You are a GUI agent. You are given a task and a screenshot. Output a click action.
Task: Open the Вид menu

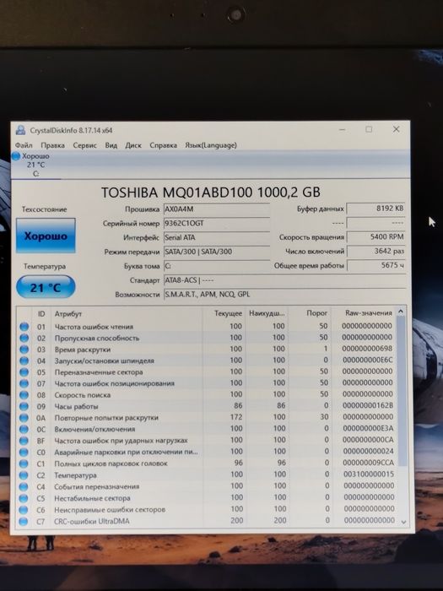tap(111, 145)
